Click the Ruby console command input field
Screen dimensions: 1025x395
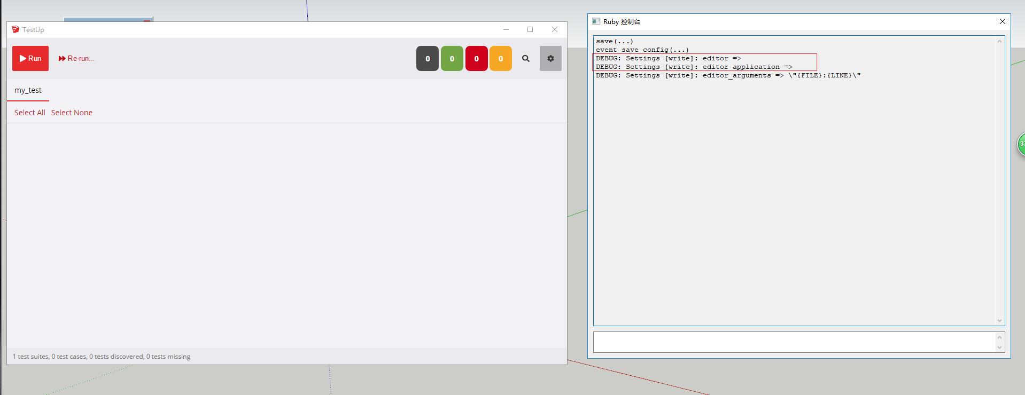pos(795,342)
